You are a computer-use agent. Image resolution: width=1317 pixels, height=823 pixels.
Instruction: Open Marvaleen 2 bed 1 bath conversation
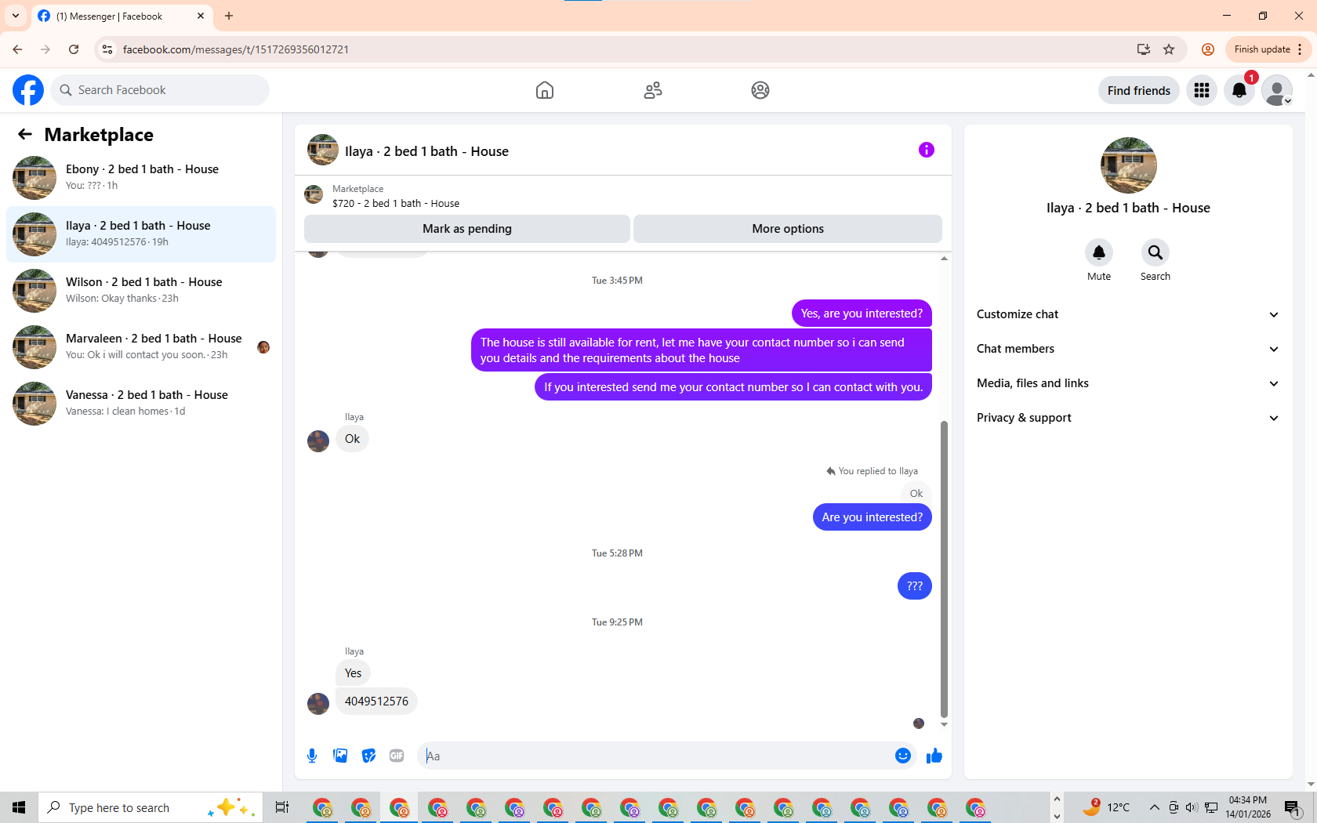pos(141,347)
